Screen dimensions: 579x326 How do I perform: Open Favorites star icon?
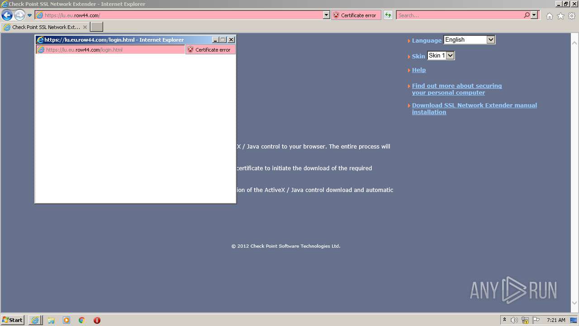[x=560, y=16]
